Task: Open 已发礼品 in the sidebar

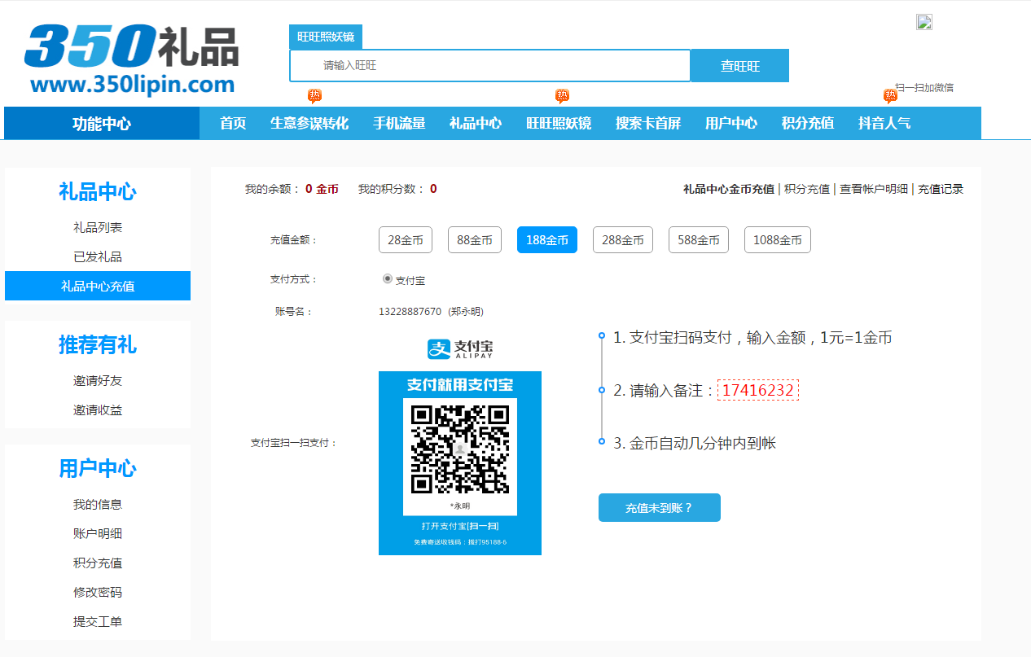Action: pos(98,256)
